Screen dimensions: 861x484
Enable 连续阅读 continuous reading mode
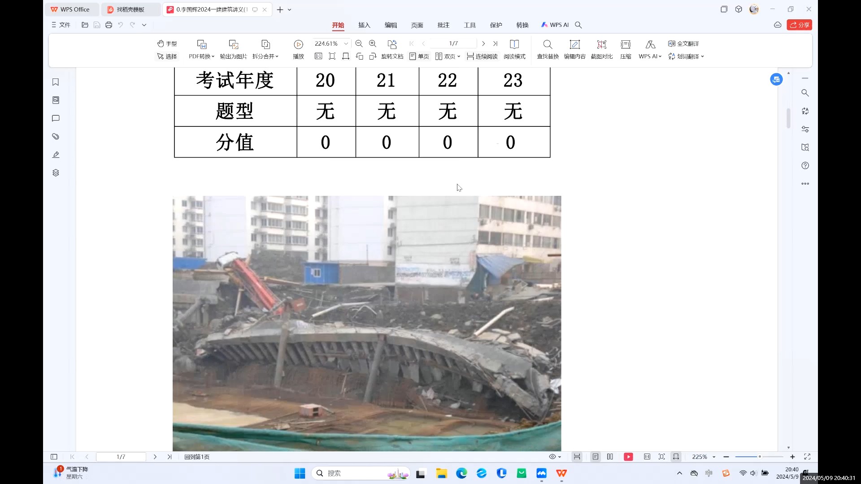[483, 56]
